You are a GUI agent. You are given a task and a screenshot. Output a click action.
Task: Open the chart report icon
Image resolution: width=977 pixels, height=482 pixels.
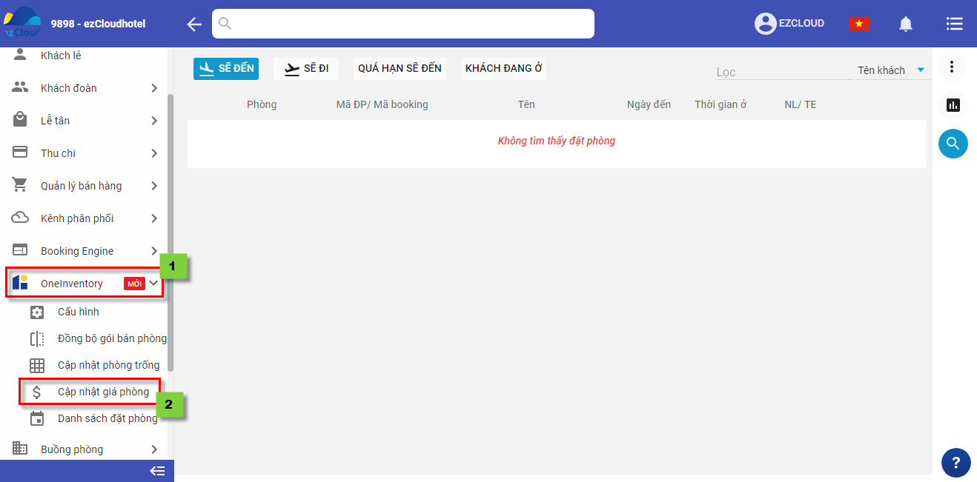tap(953, 105)
